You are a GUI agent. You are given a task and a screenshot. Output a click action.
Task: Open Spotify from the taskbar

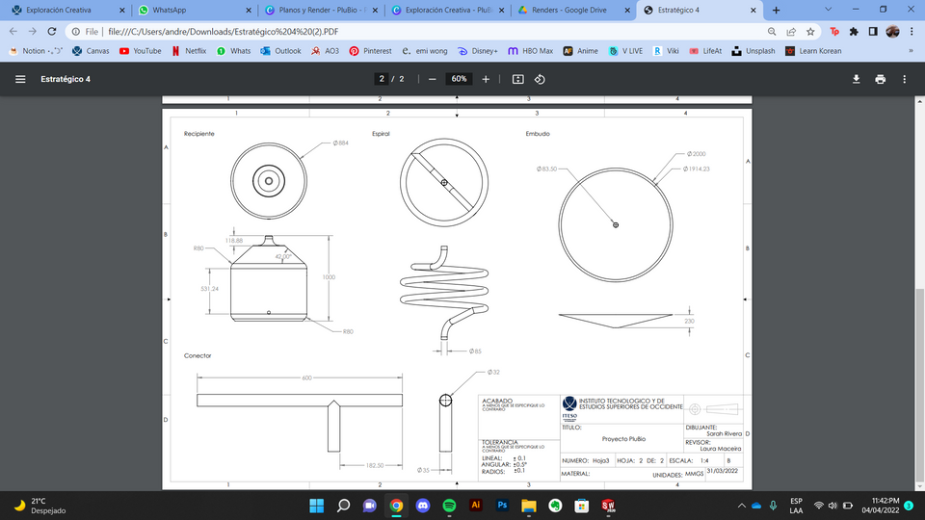coord(449,505)
